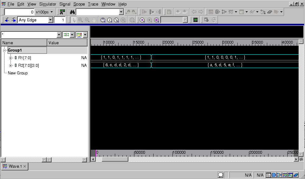
Task: Click the green waveform compare icon
Action: pos(196,20)
